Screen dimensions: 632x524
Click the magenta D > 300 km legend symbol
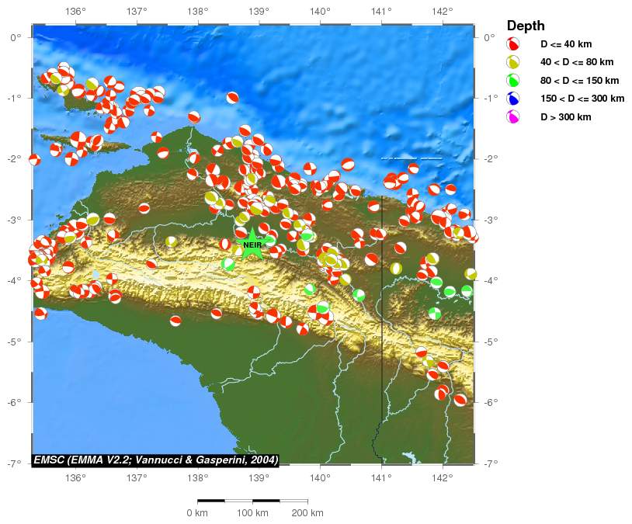(513, 117)
